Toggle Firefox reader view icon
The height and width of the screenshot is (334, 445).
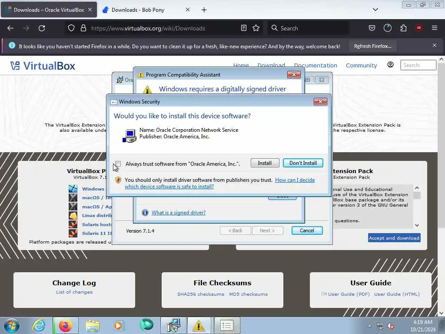point(243,28)
